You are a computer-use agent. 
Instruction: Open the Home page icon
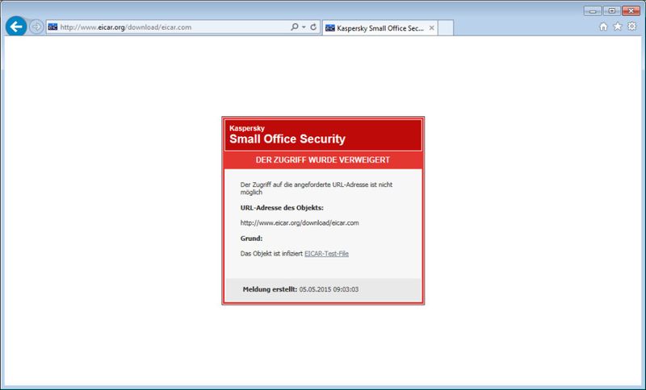(x=603, y=27)
